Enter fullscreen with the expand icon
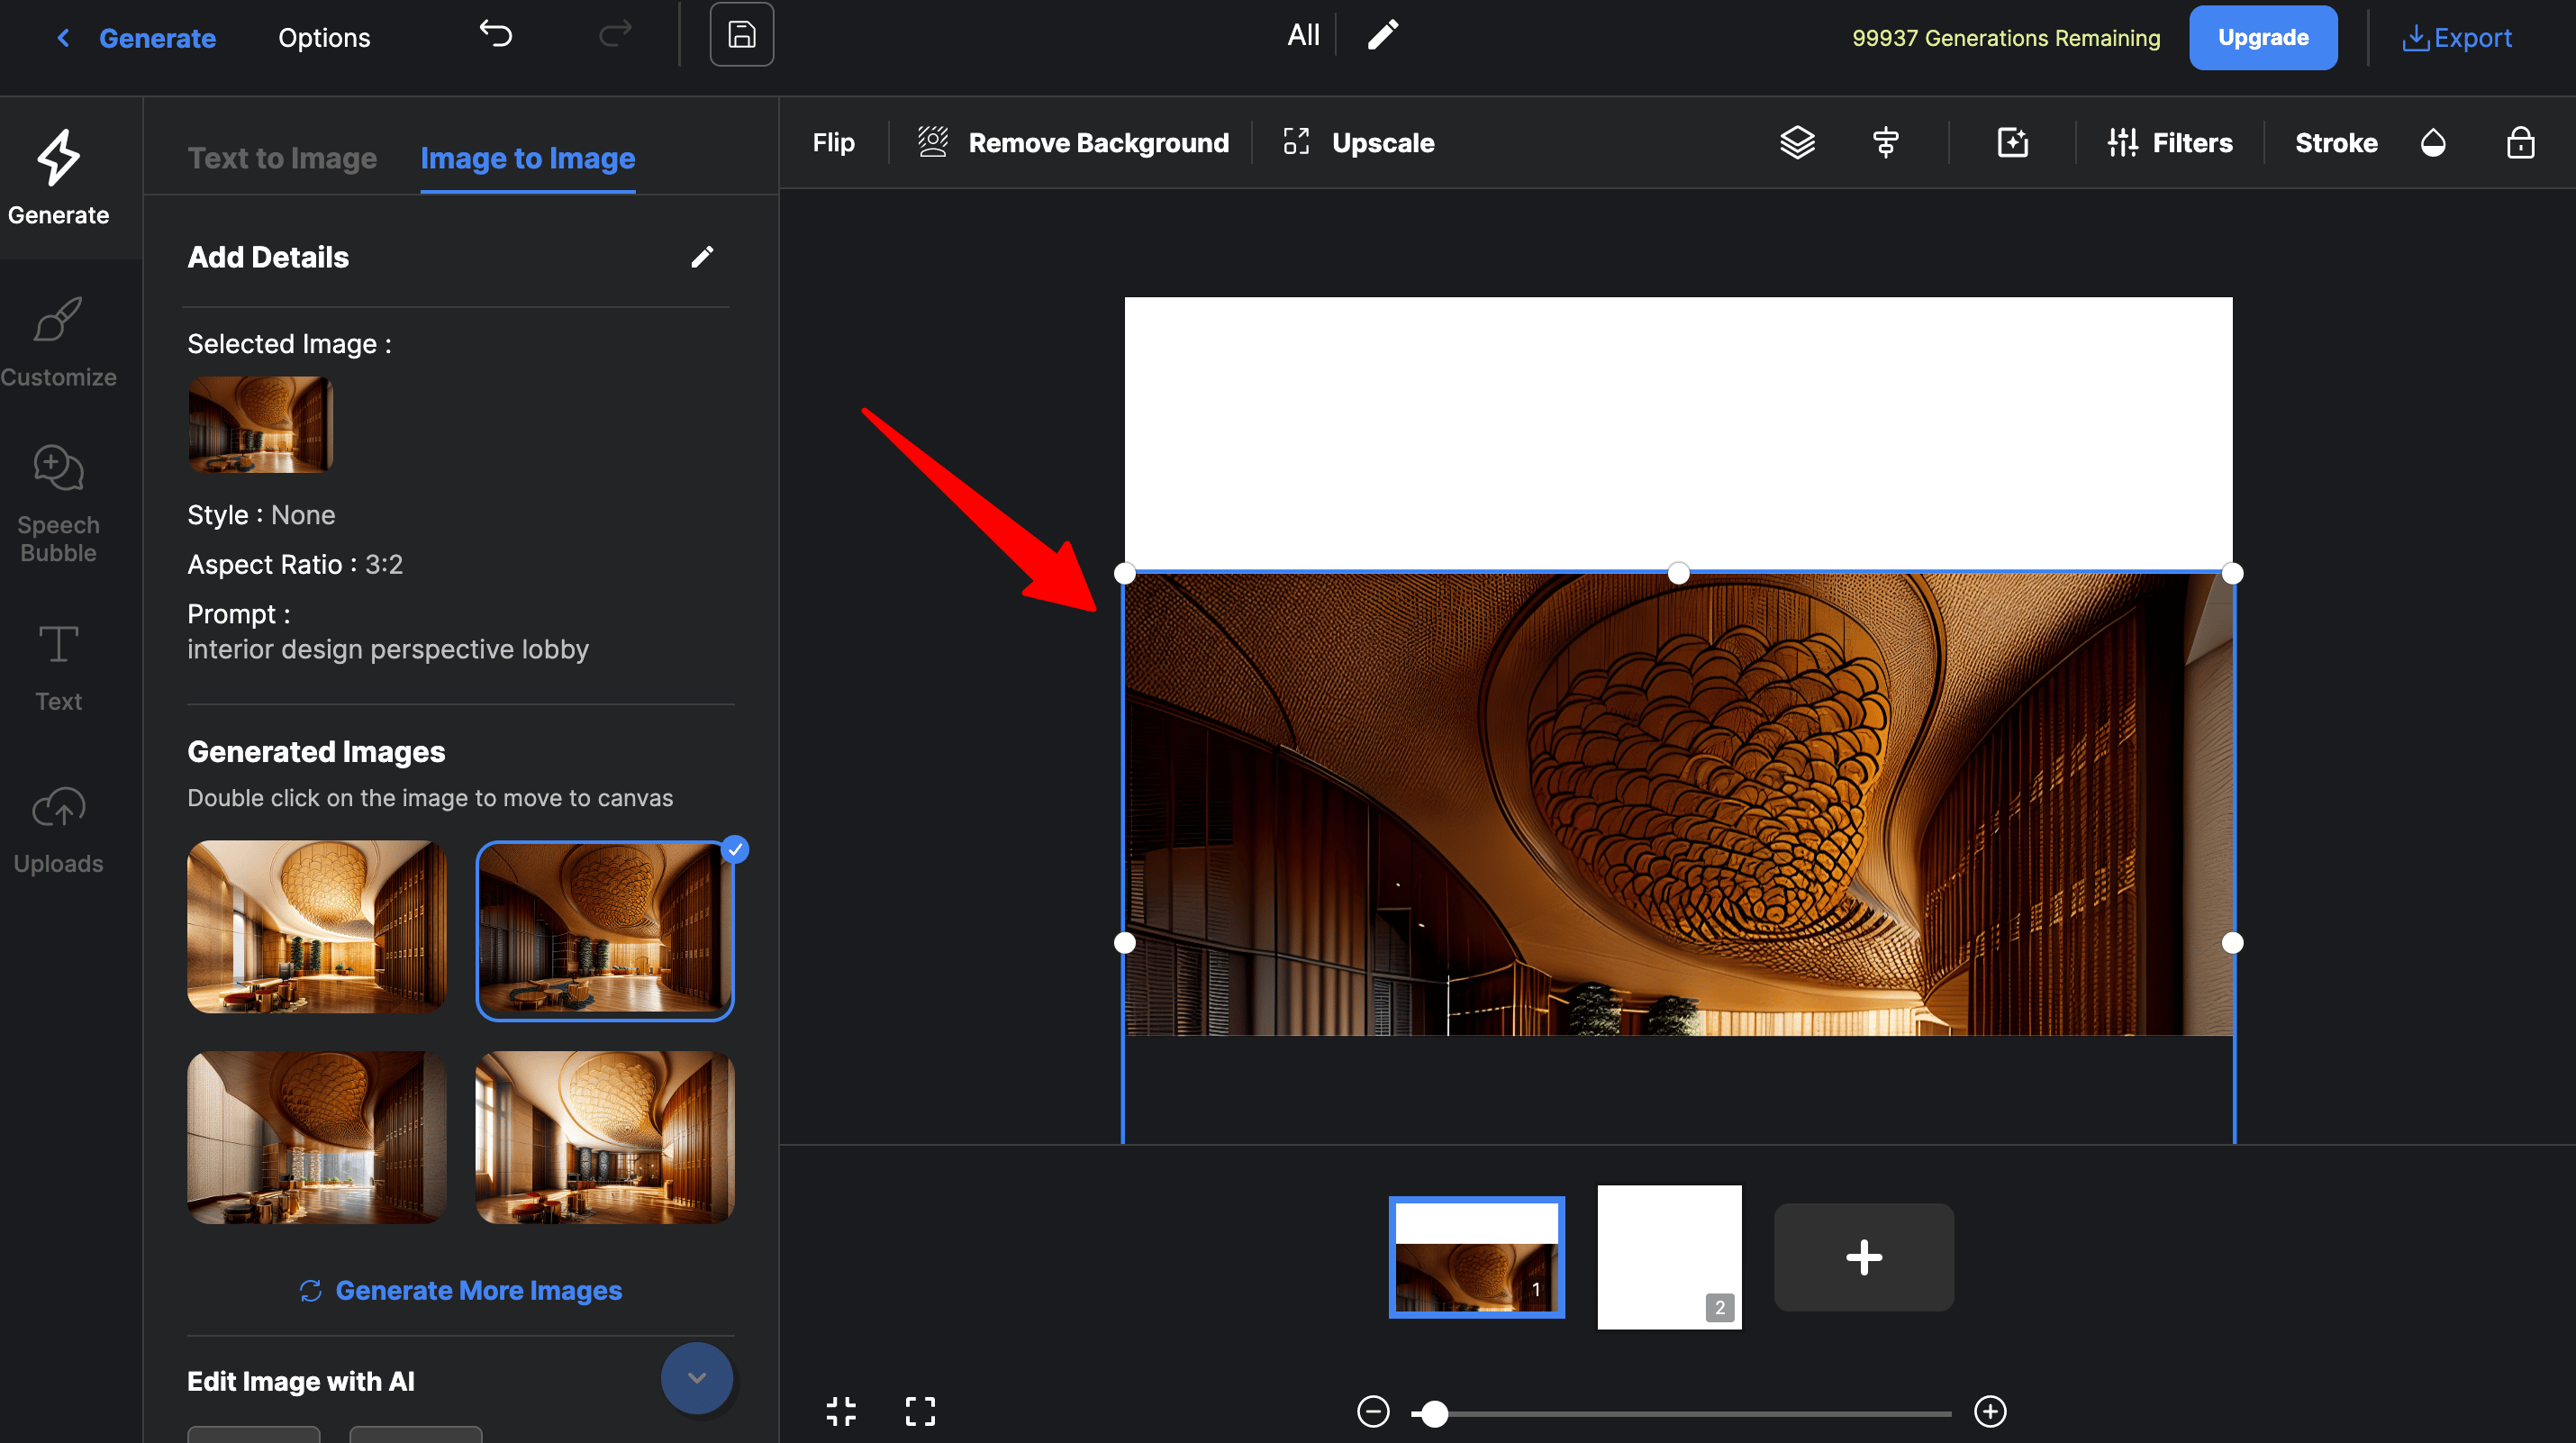Viewport: 2576px width, 1443px height. pyautogui.click(x=920, y=1411)
